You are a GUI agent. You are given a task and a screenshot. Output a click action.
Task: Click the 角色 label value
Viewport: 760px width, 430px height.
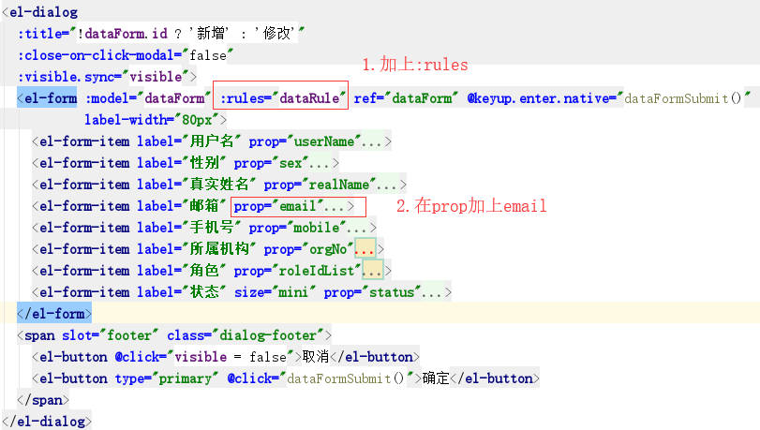204,271
